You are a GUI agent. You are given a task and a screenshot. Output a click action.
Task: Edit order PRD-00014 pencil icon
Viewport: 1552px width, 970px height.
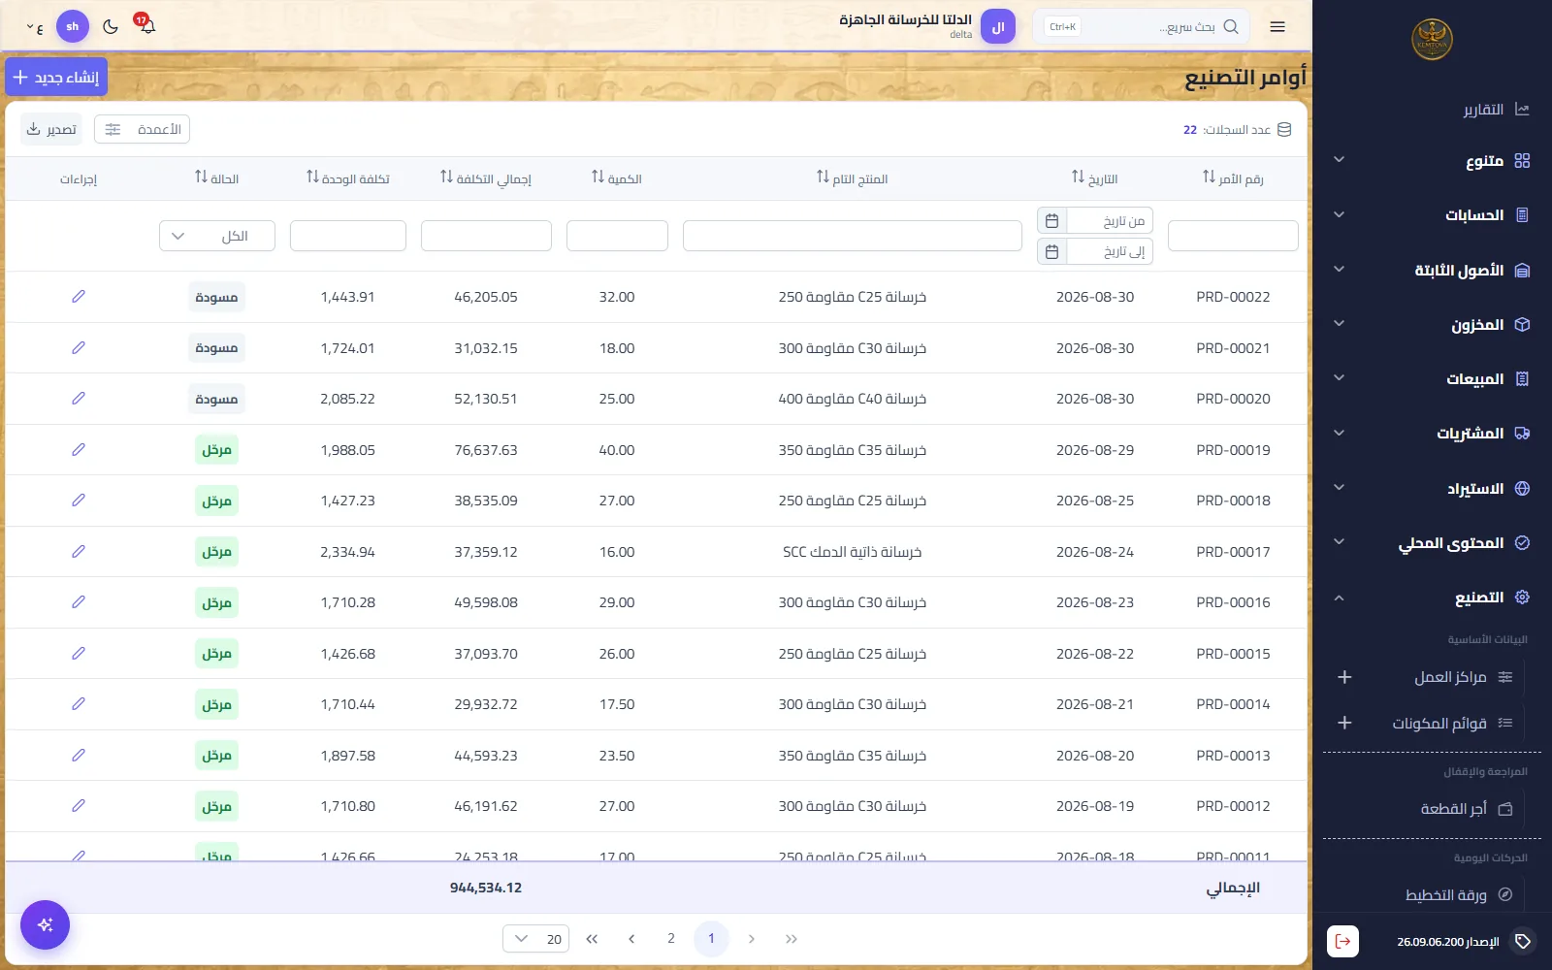coord(79,704)
